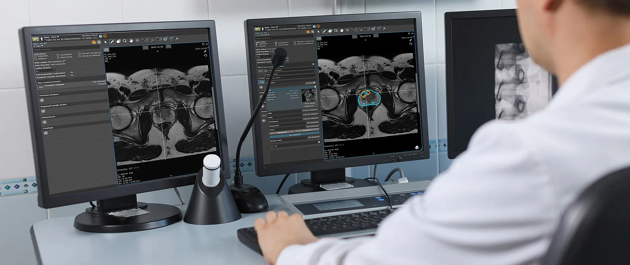Click the pin icon in right monitor viewer
This screenshot has width=630, height=265.
pos(410,40)
